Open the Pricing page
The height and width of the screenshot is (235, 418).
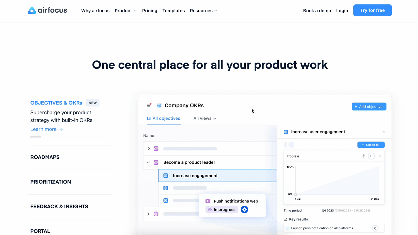(150, 11)
